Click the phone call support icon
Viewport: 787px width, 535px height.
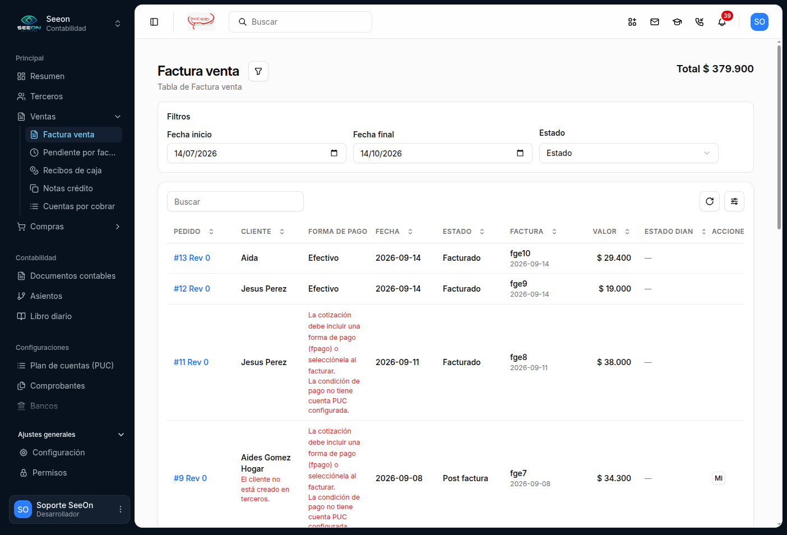click(x=700, y=22)
